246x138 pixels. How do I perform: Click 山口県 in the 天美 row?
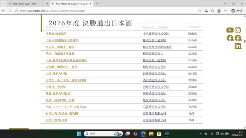(193, 74)
